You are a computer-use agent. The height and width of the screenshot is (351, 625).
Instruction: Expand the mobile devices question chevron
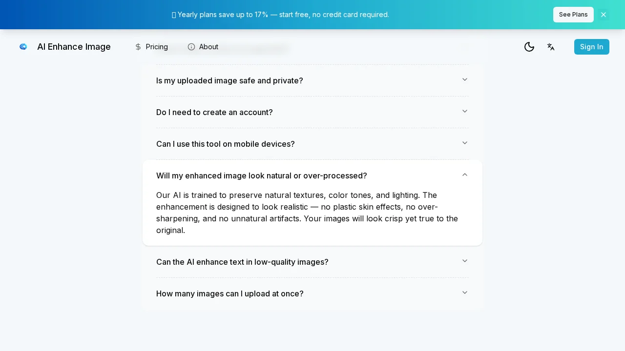coord(465,143)
